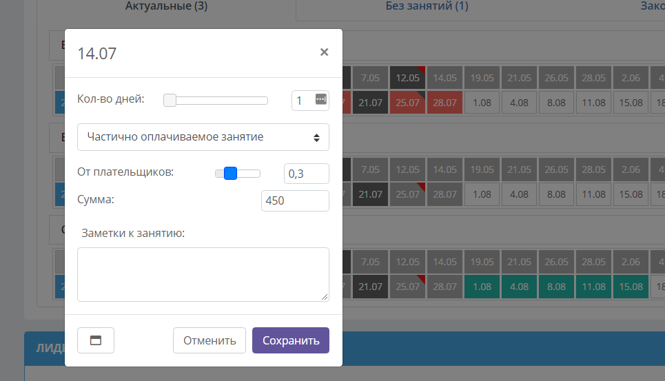The width and height of the screenshot is (665, 381).
Task: Click the 28.05 cell in the bottom group
Action: click(x=594, y=262)
